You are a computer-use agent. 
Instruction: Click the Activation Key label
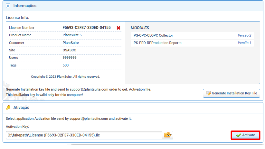(17, 127)
